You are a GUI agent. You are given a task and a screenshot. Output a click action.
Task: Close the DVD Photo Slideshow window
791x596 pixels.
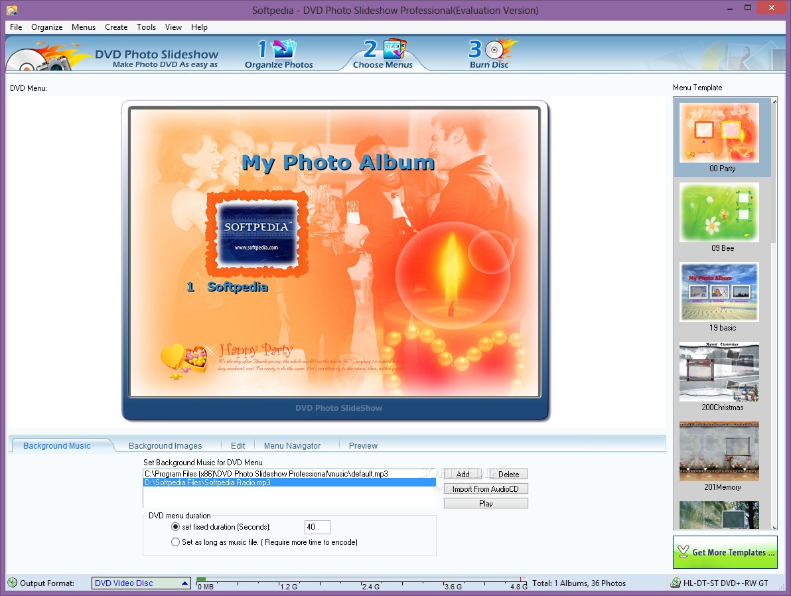click(x=771, y=8)
